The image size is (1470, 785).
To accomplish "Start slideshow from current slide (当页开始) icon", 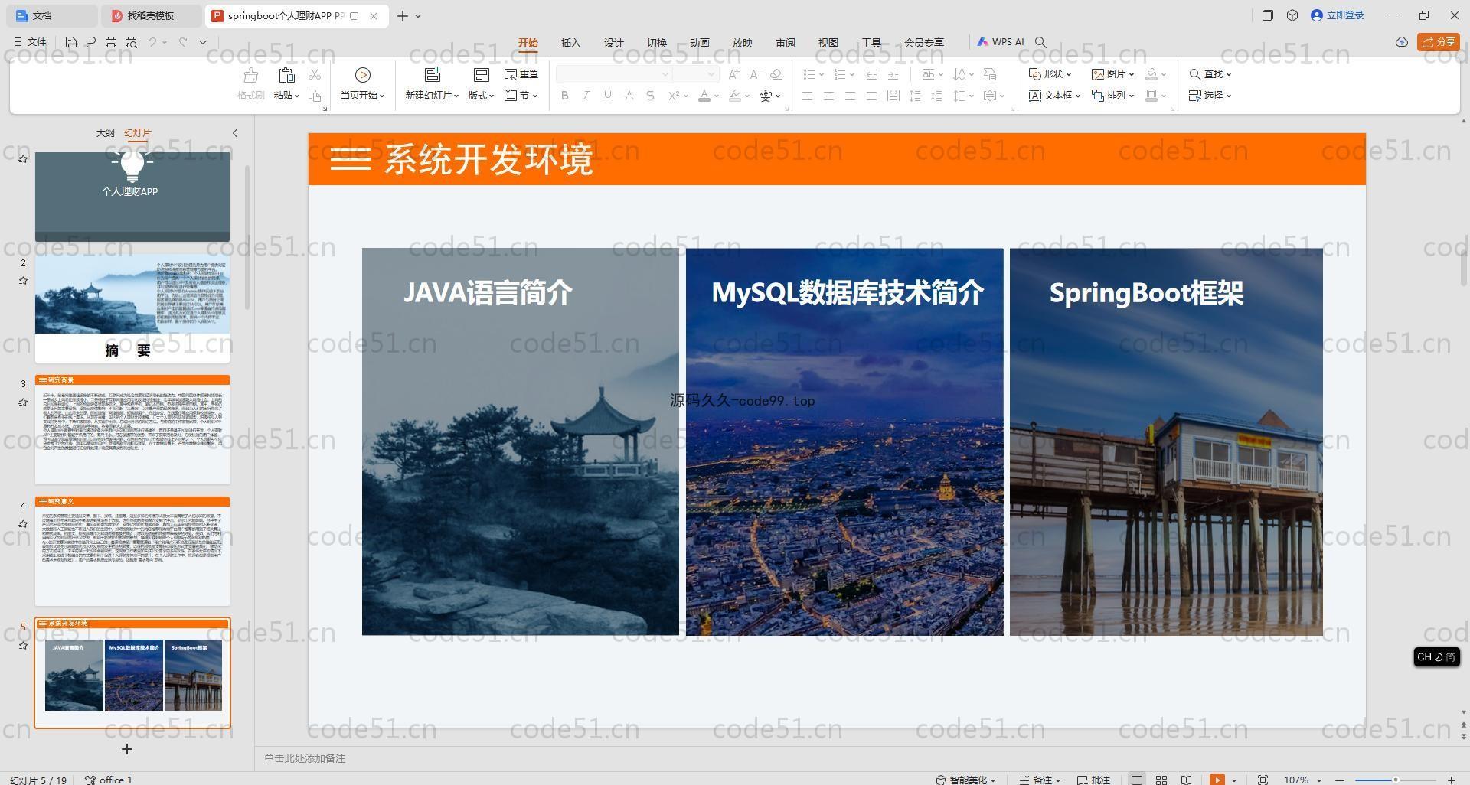I will [363, 75].
